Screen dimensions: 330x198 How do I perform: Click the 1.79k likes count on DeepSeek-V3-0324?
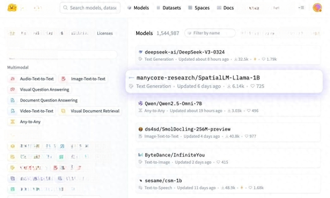pos(272,59)
